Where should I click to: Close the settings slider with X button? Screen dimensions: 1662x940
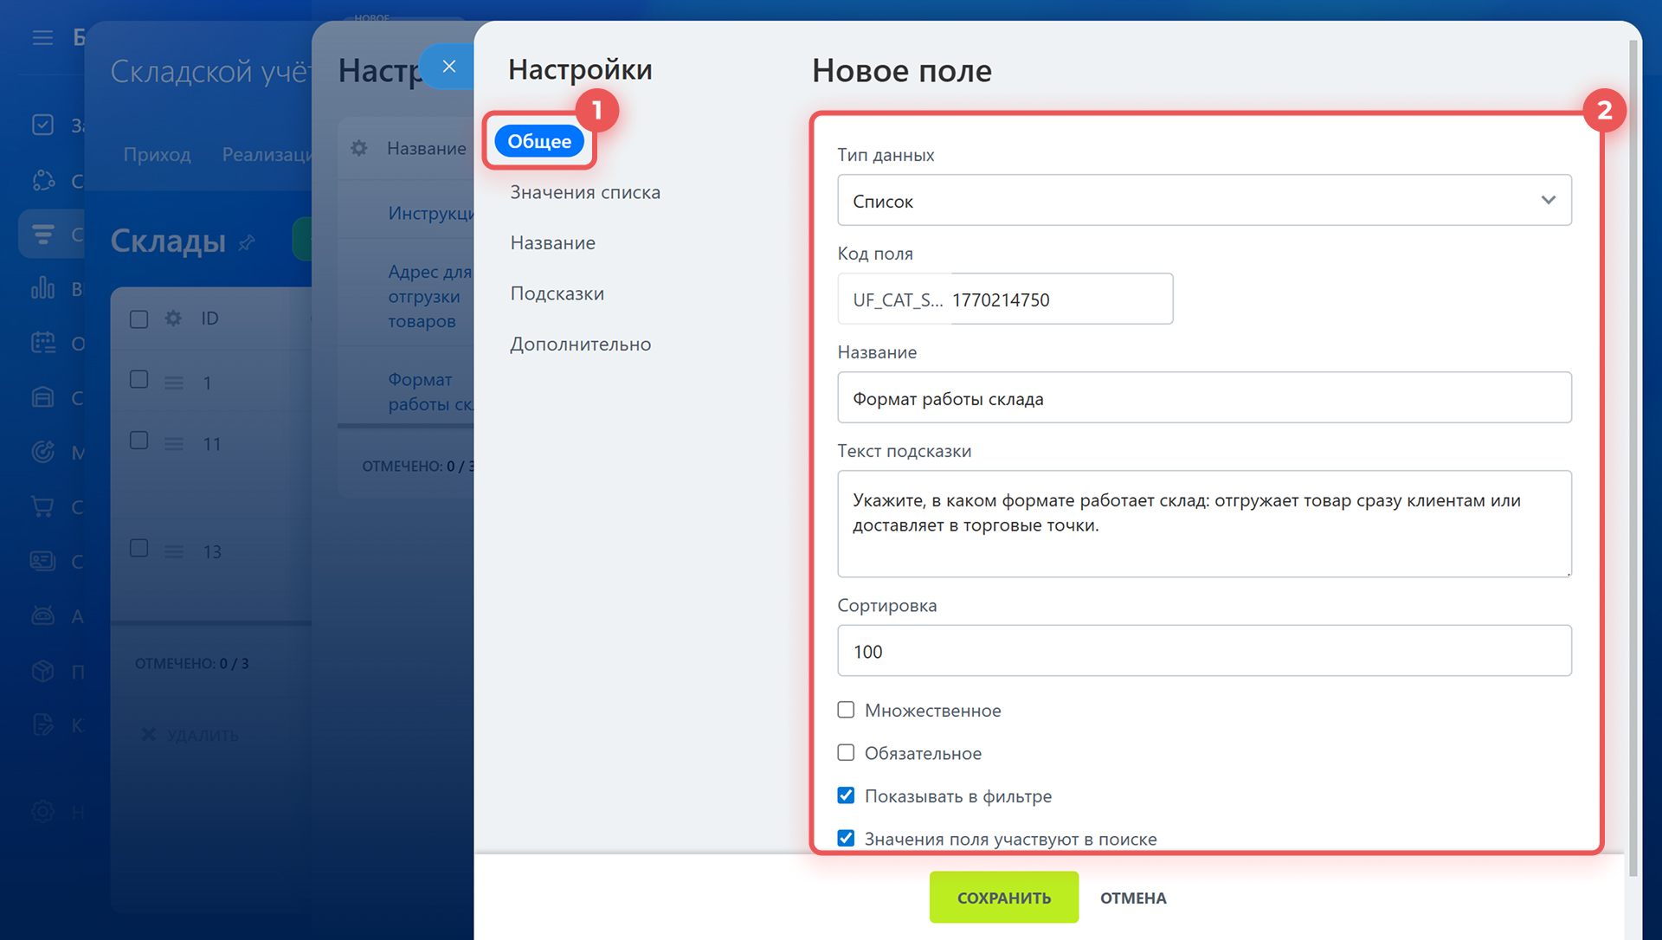coord(448,67)
